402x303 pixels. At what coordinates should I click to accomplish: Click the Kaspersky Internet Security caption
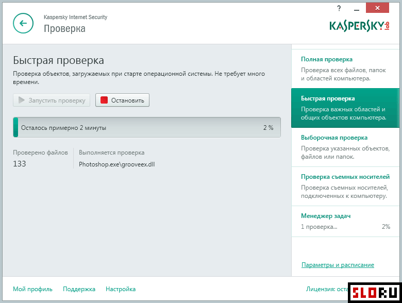[x=75, y=17]
